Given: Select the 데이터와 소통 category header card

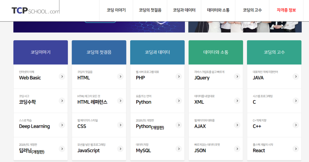Looking at the screenshot, I should pyautogui.click(x=216, y=52).
